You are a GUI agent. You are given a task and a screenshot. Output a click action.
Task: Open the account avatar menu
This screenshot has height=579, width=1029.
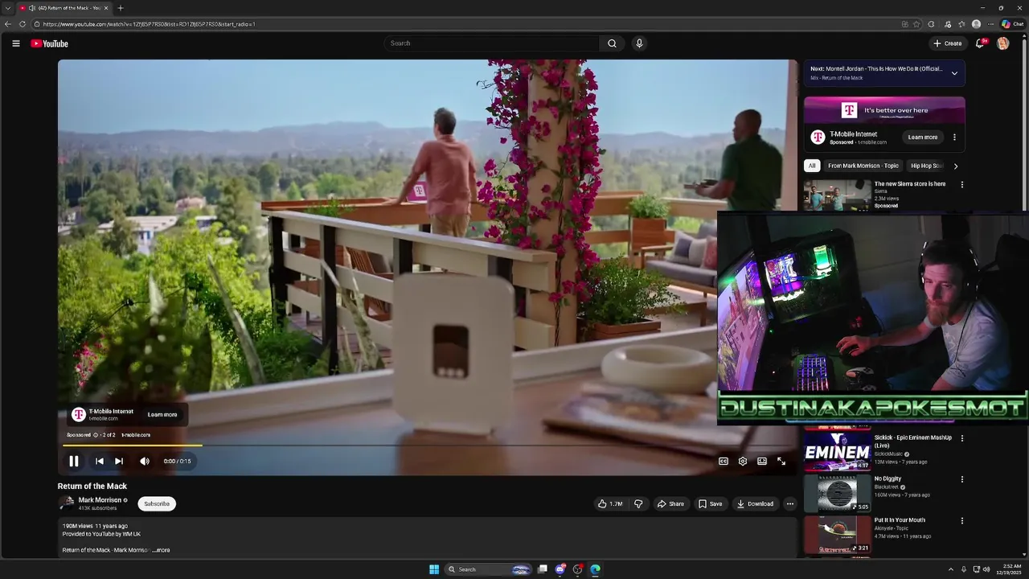coord(1002,43)
